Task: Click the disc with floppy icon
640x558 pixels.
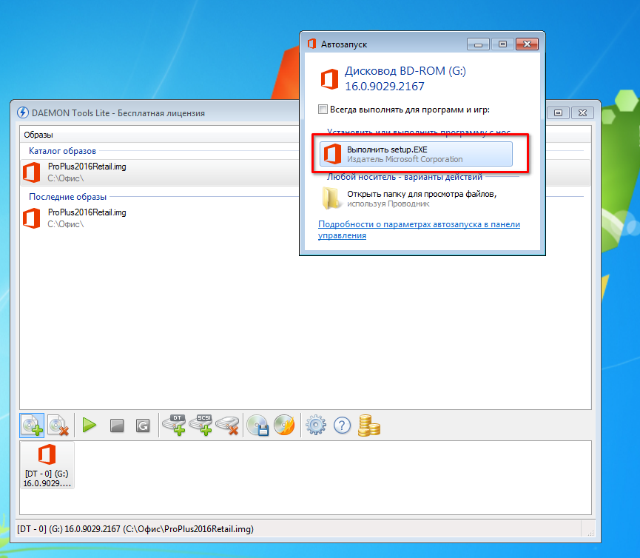Action: [257, 426]
